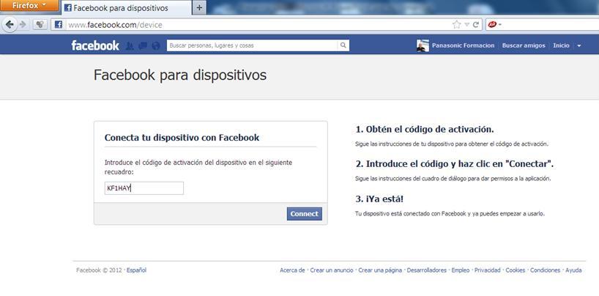Expand the Firefox menu button
Screen dimensions: 599x296
29,5
